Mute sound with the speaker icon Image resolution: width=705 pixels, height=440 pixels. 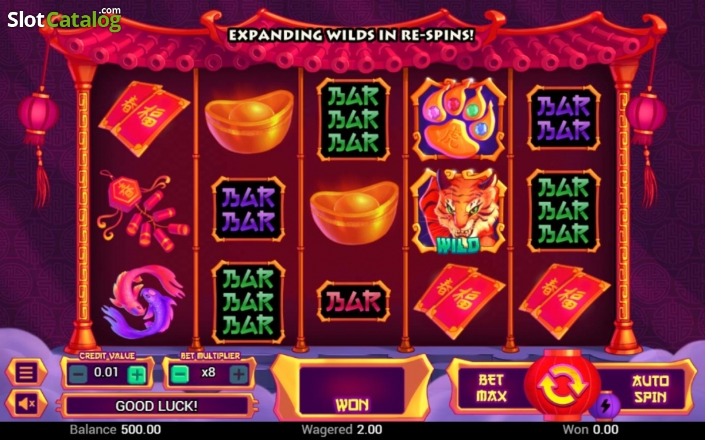click(x=26, y=404)
